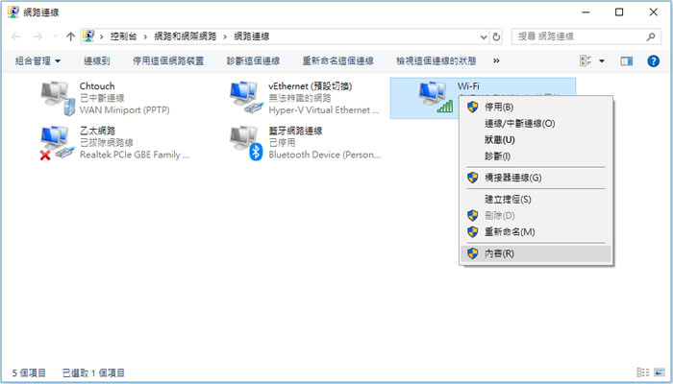Click 重新命名這個連線 toolbar button
The height and width of the screenshot is (384, 673).
click(x=337, y=61)
